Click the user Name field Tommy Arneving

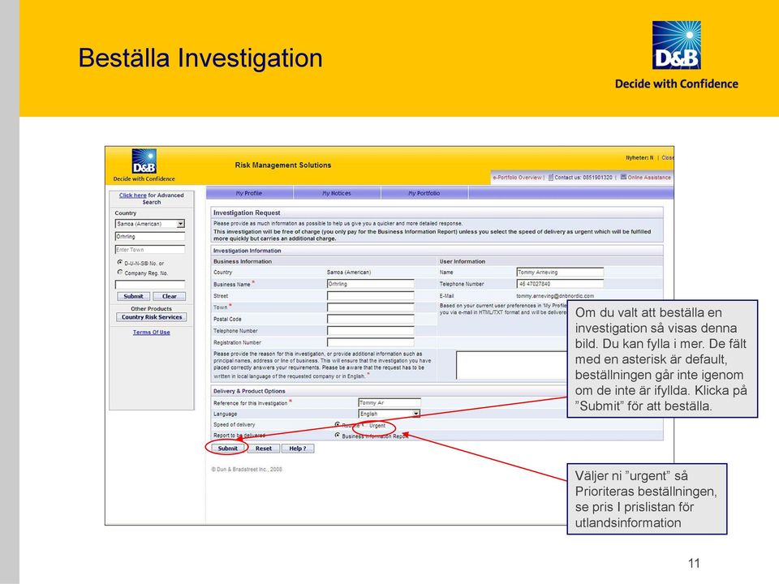[x=560, y=272]
